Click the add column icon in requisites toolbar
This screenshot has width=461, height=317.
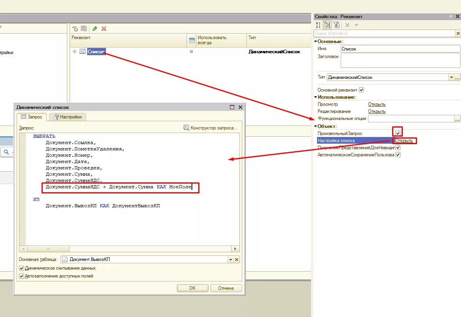click(84, 28)
